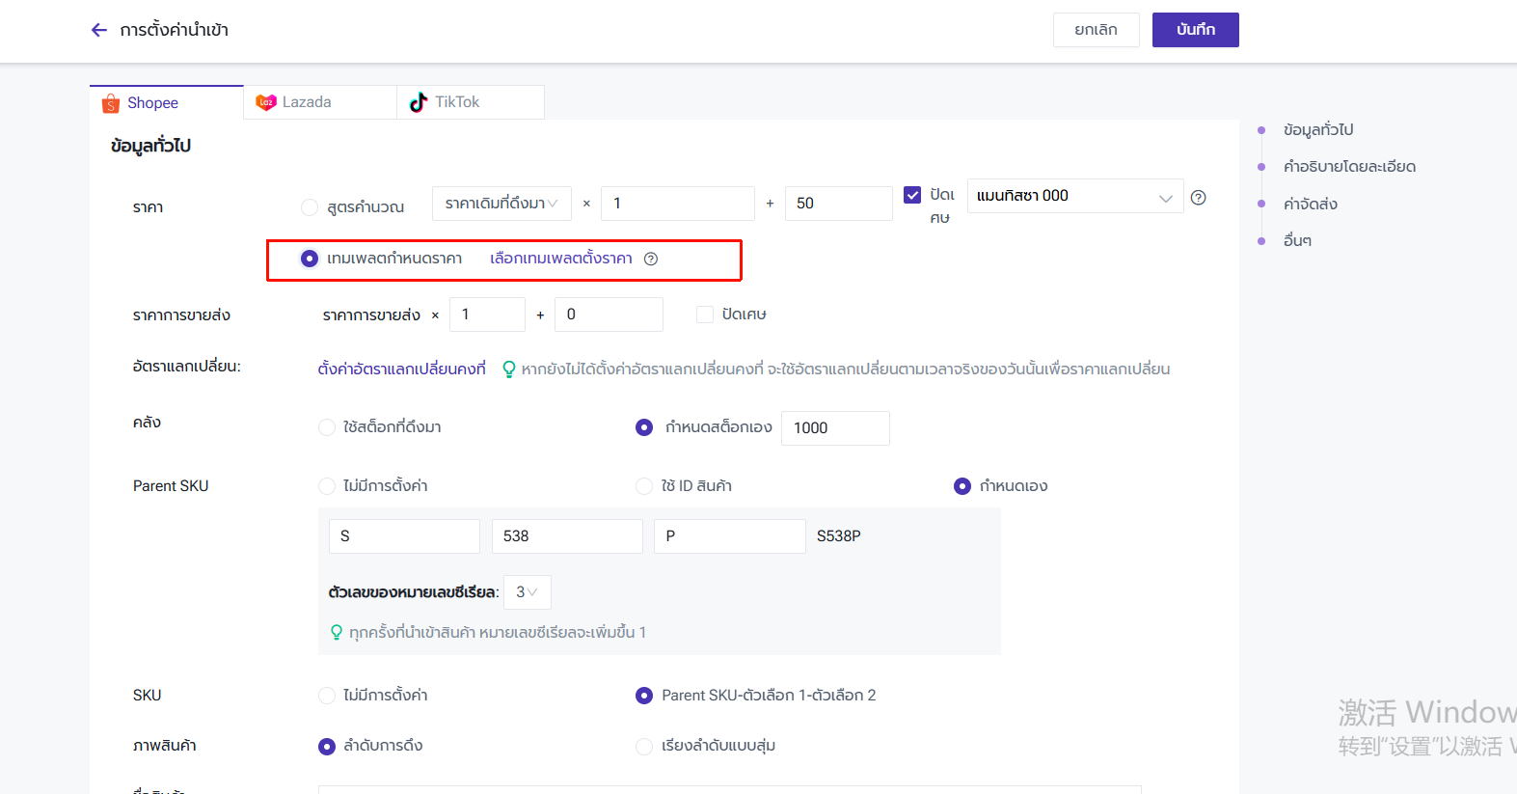Image resolution: width=1517 pixels, height=794 pixels.
Task: Switch to the TikTok tab
Action: (x=470, y=102)
